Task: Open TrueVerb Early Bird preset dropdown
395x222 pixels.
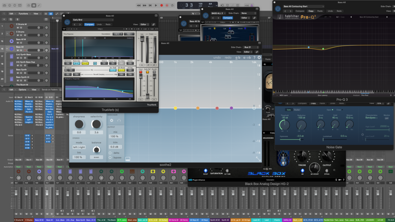Action: pos(93,20)
